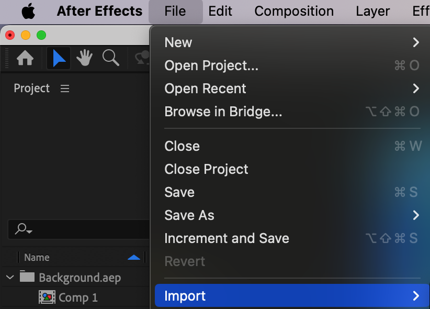Select the Selection arrow tool
The image size is (430, 309).
coord(59,58)
